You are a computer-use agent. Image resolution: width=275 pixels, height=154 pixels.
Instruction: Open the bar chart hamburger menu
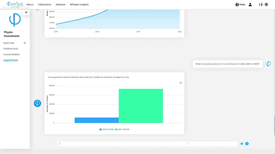point(181,83)
